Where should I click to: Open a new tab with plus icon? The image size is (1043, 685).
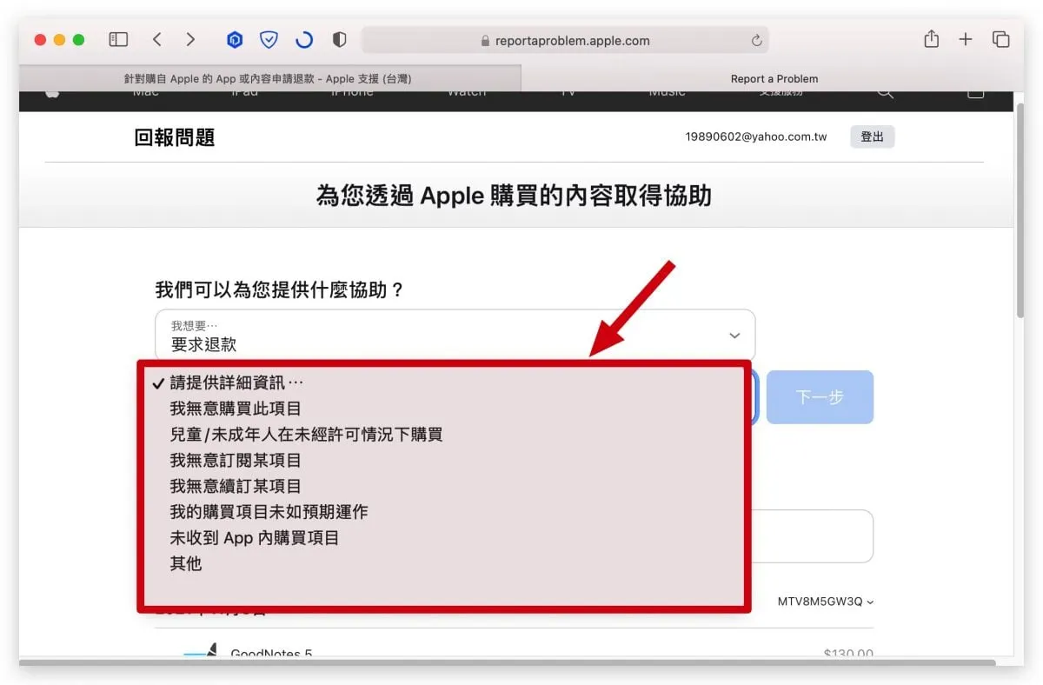coord(966,39)
